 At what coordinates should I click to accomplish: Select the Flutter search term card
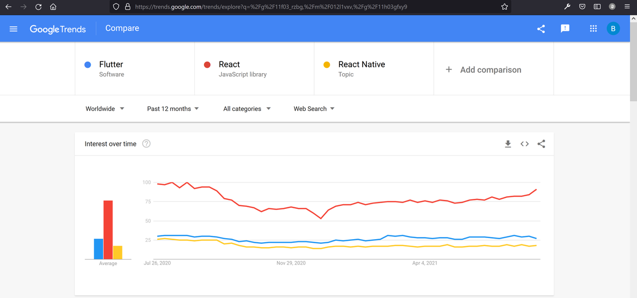coord(135,69)
